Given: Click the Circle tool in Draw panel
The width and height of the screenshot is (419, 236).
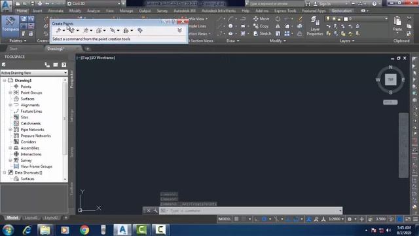Looking at the screenshot, I should click(x=230, y=26).
